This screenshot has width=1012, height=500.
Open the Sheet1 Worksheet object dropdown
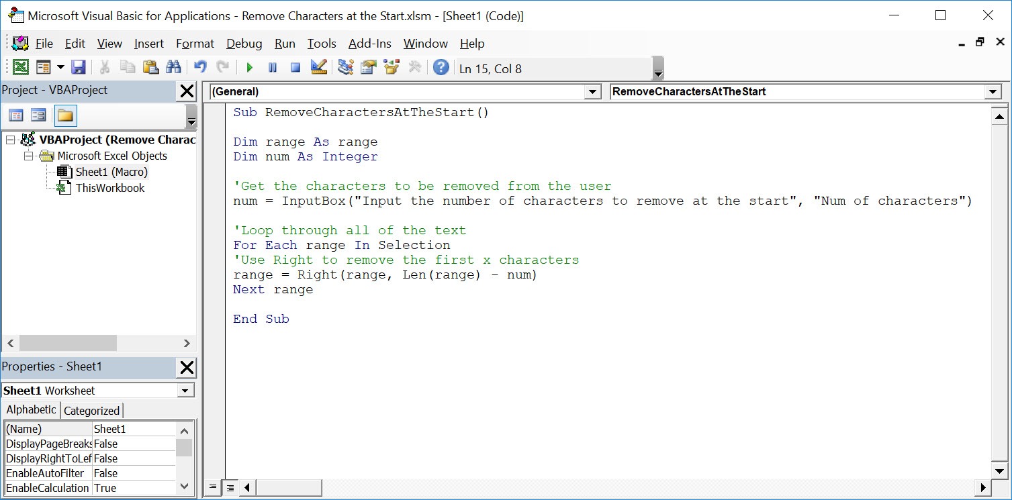click(185, 391)
